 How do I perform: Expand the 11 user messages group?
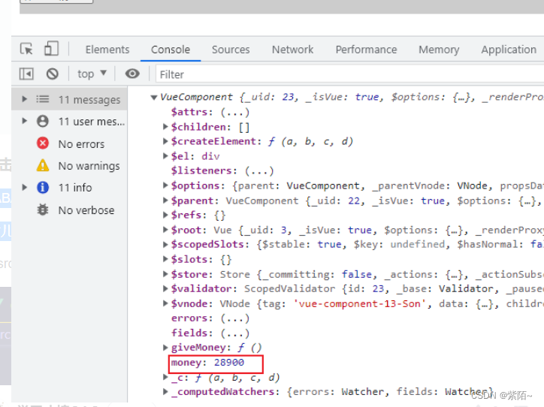25,121
